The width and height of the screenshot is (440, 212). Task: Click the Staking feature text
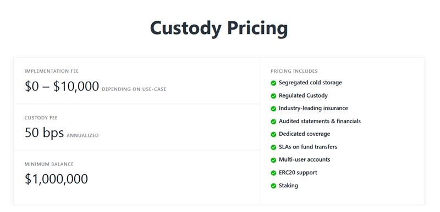[x=288, y=186]
